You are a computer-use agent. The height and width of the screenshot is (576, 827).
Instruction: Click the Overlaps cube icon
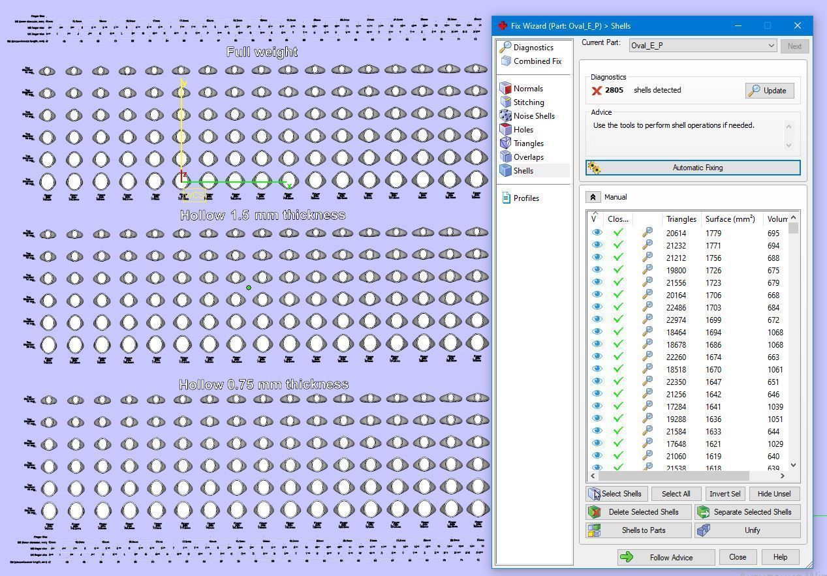(505, 157)
